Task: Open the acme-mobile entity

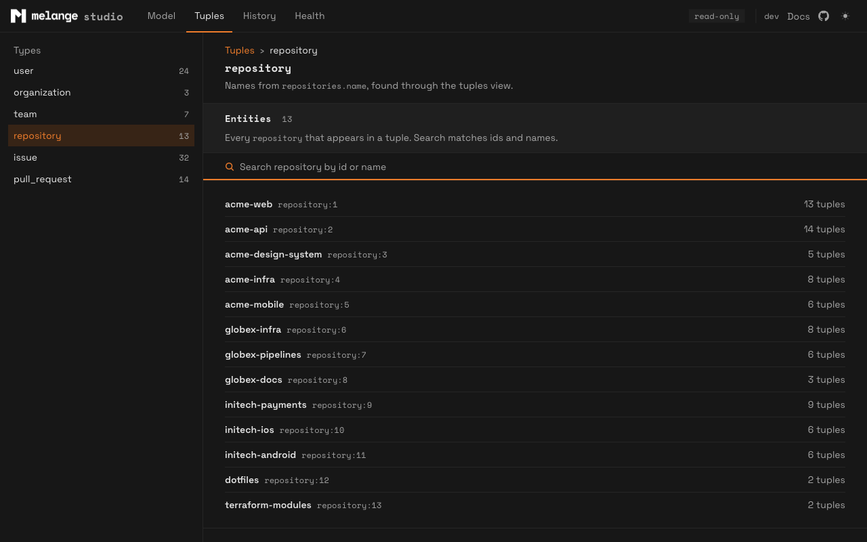Action: coord(535,304)
